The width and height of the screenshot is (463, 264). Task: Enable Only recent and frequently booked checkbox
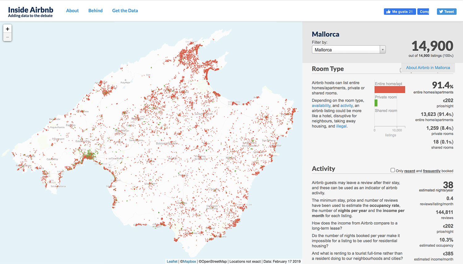393,170
